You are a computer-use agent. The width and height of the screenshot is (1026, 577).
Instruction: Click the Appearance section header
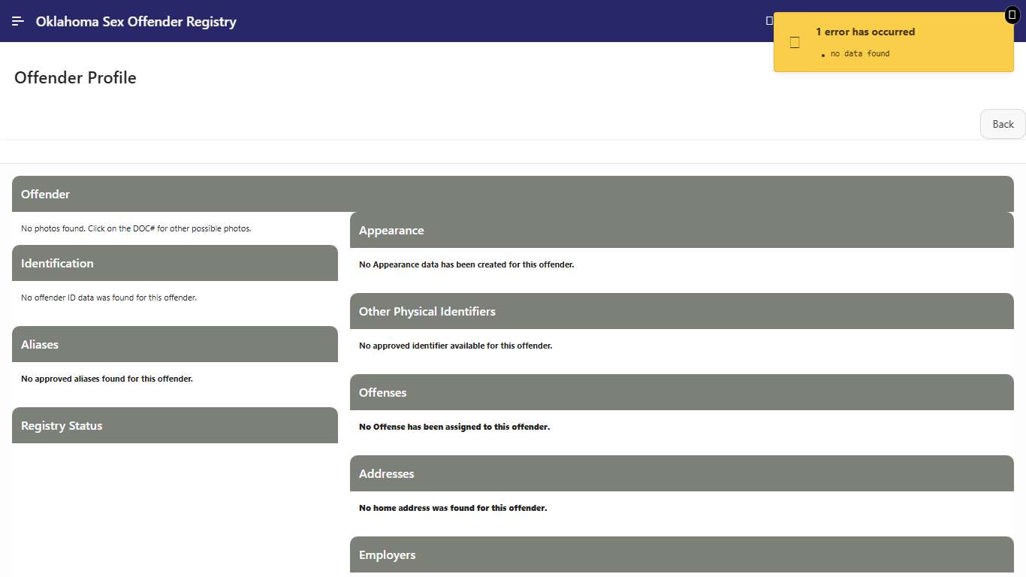click(391, 230)
